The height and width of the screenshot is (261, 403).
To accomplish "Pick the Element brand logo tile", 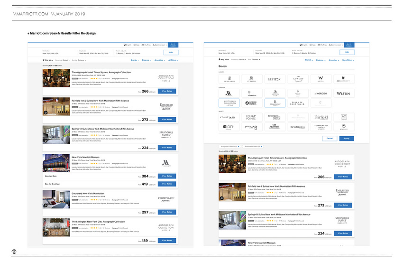I will [x=344, y=127].
